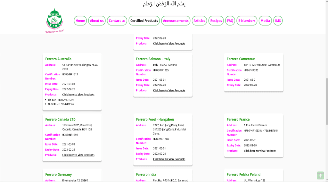The width and height of the screenshot is (328, 182).
Task: Click the Ferrero Balvano - Italy heading
Action: click(x=153, y=59)
